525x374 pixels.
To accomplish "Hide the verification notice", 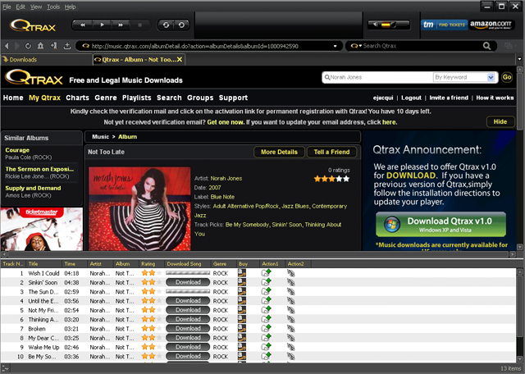I will [500, 122].
